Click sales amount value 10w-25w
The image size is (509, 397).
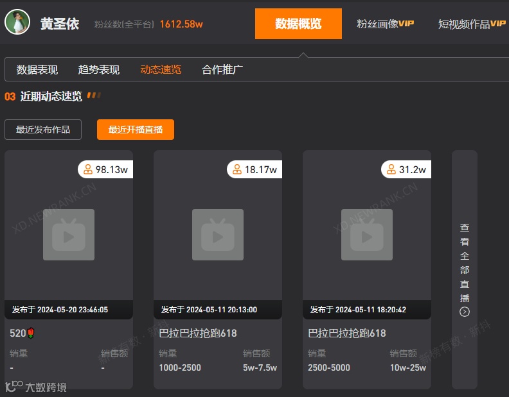(x=408, y=367)
